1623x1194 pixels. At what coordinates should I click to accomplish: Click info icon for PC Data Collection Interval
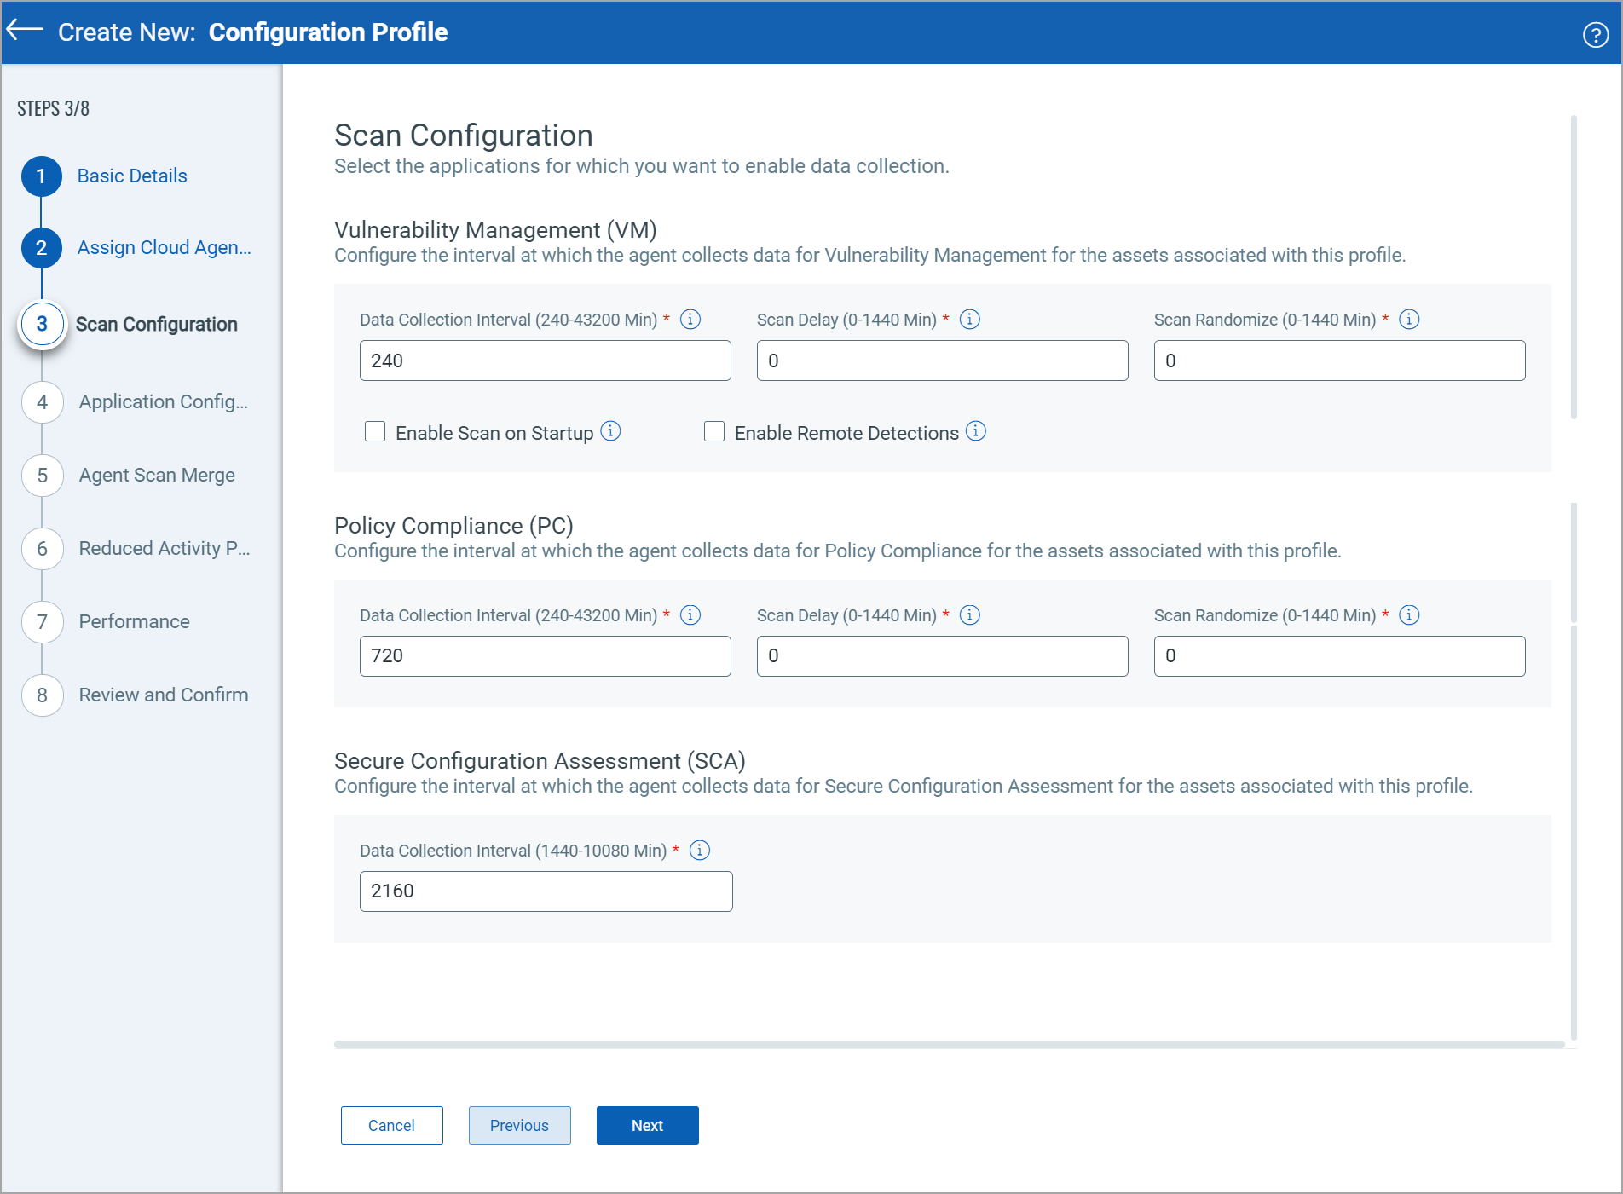coord(690,614)
